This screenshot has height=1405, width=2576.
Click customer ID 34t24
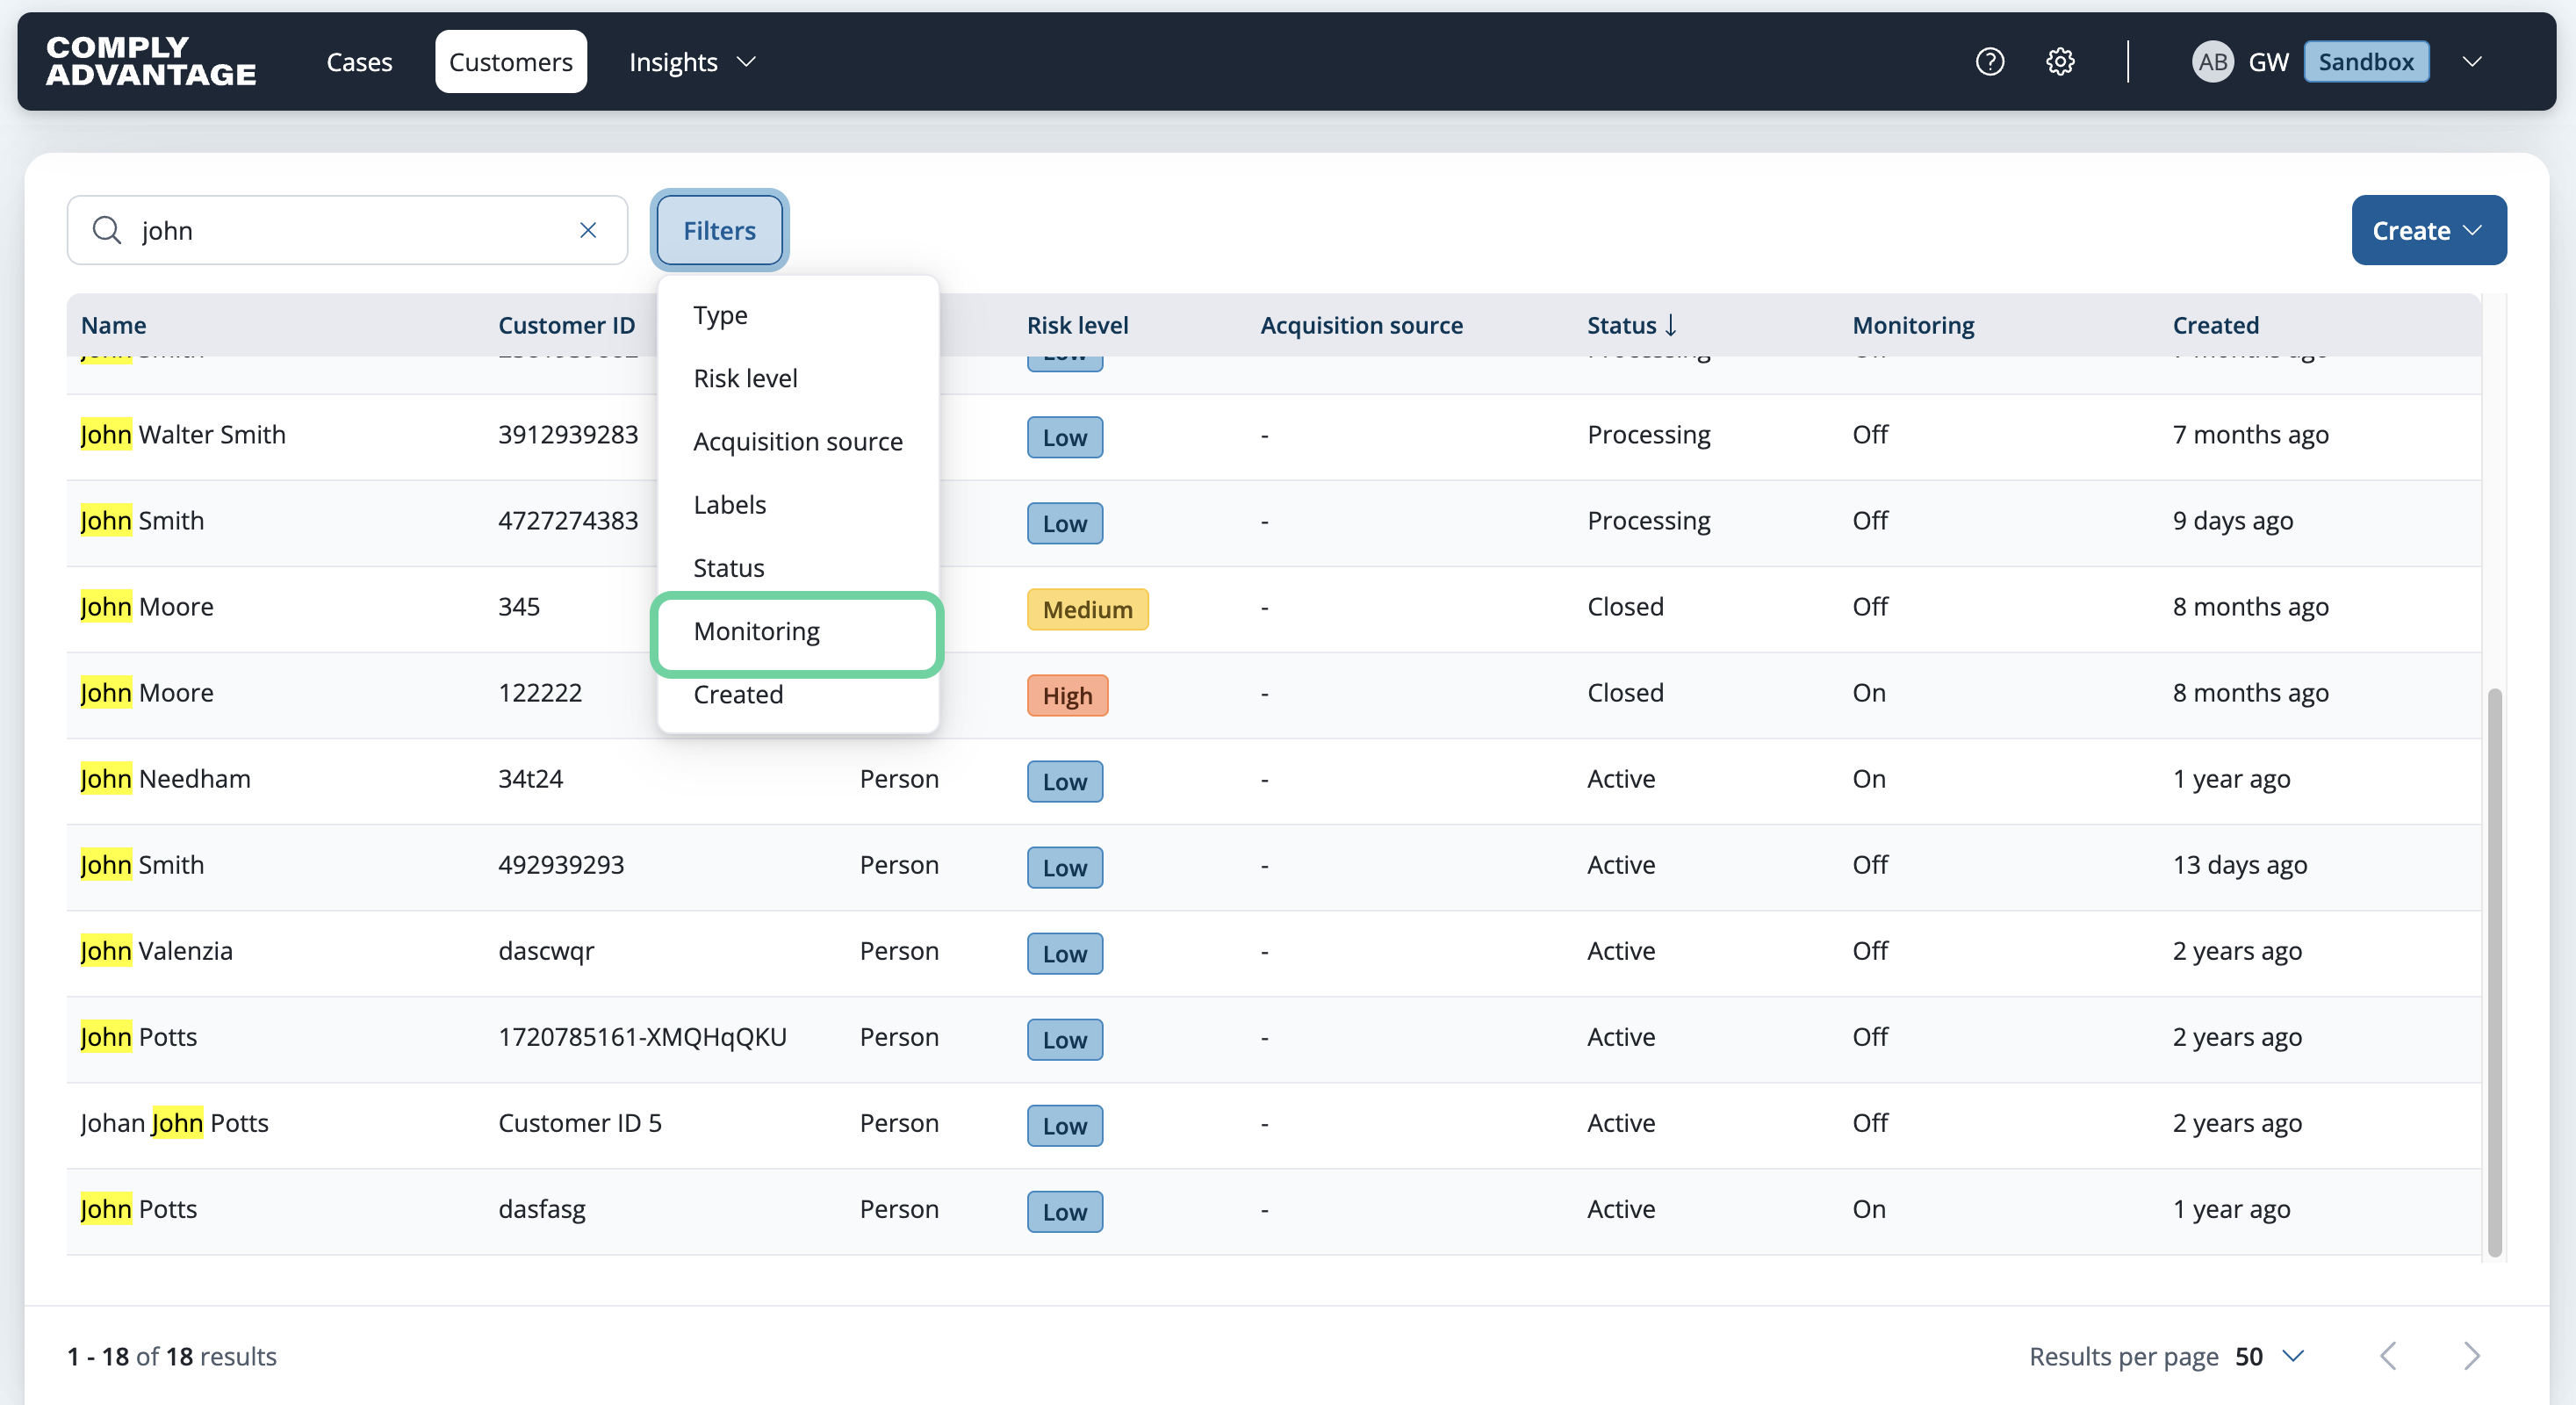tap(531, 779)
